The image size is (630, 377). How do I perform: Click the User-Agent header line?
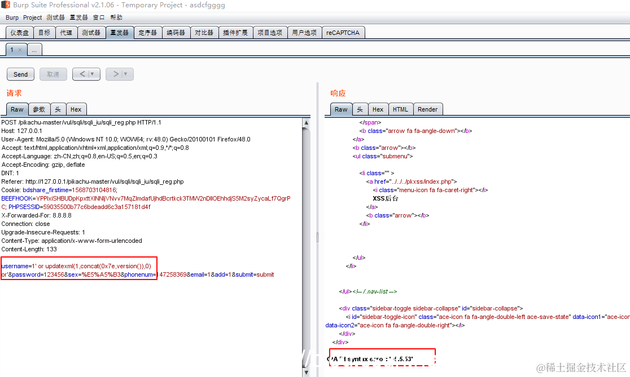click(126, 139)
